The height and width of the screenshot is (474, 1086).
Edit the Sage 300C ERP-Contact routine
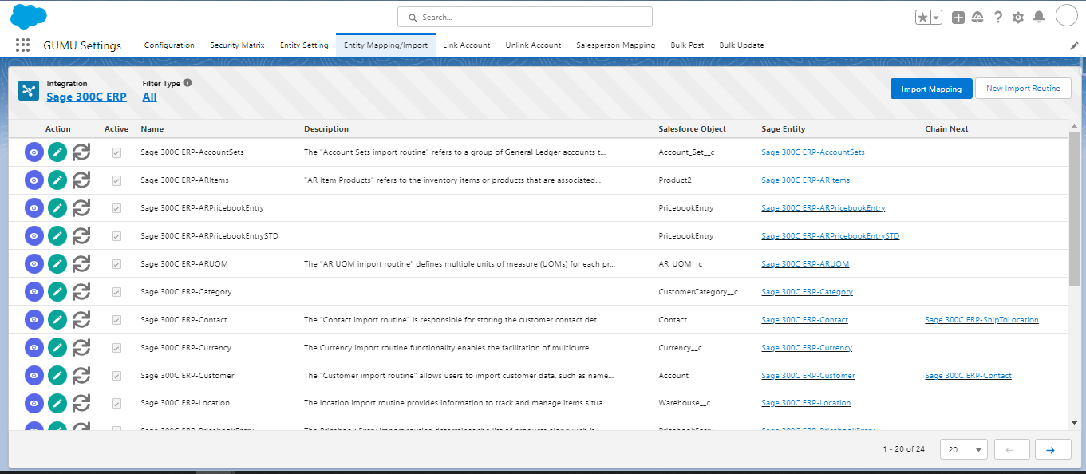[57, 320]
